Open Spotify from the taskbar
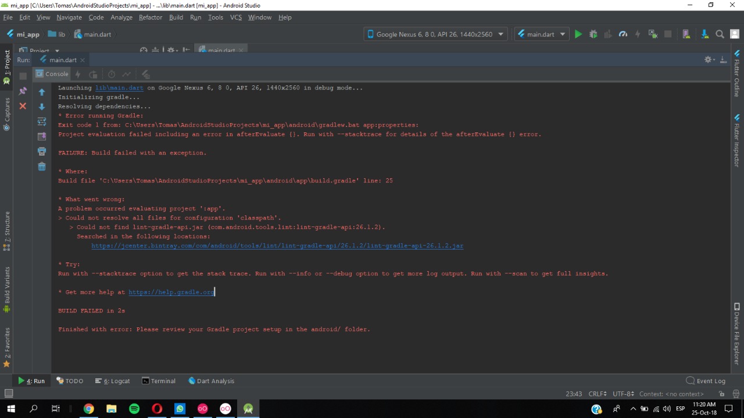 (134, 409)
